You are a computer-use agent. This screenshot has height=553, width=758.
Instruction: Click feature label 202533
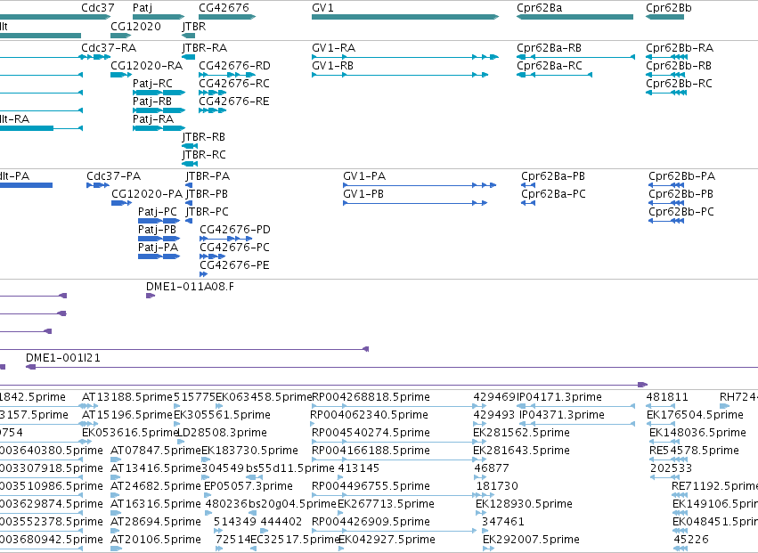[671, 468]
